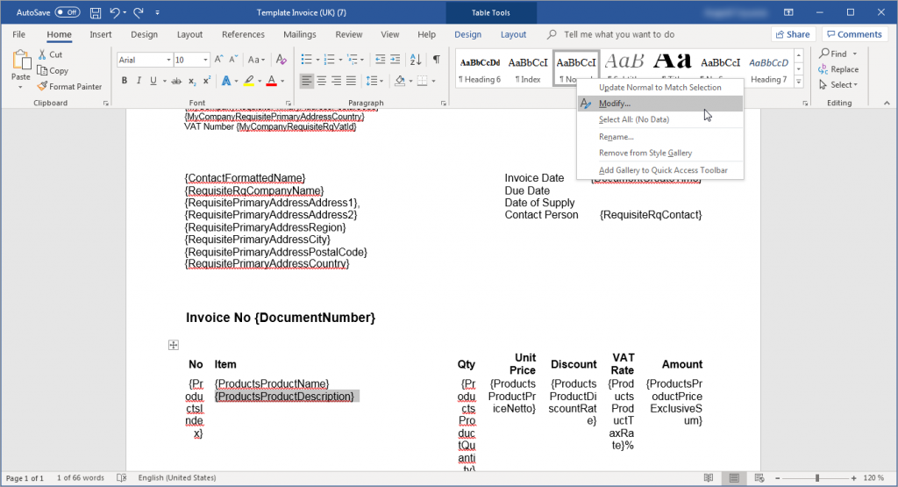Start a numbered list
This screenshot has height=487, width=898.
click(x=330, y=60)
